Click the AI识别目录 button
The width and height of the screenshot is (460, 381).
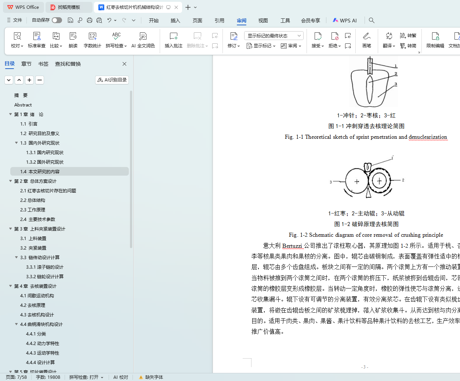[112, 80]
